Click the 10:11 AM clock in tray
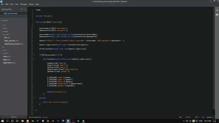Screen dimensions: 219x123 pos(208,121)
